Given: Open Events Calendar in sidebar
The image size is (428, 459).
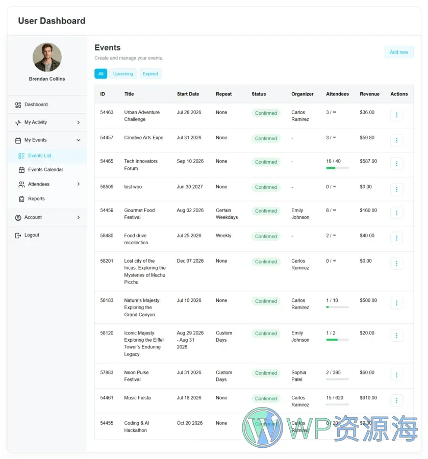Looking at the screenshot, I should click(47, 170).
